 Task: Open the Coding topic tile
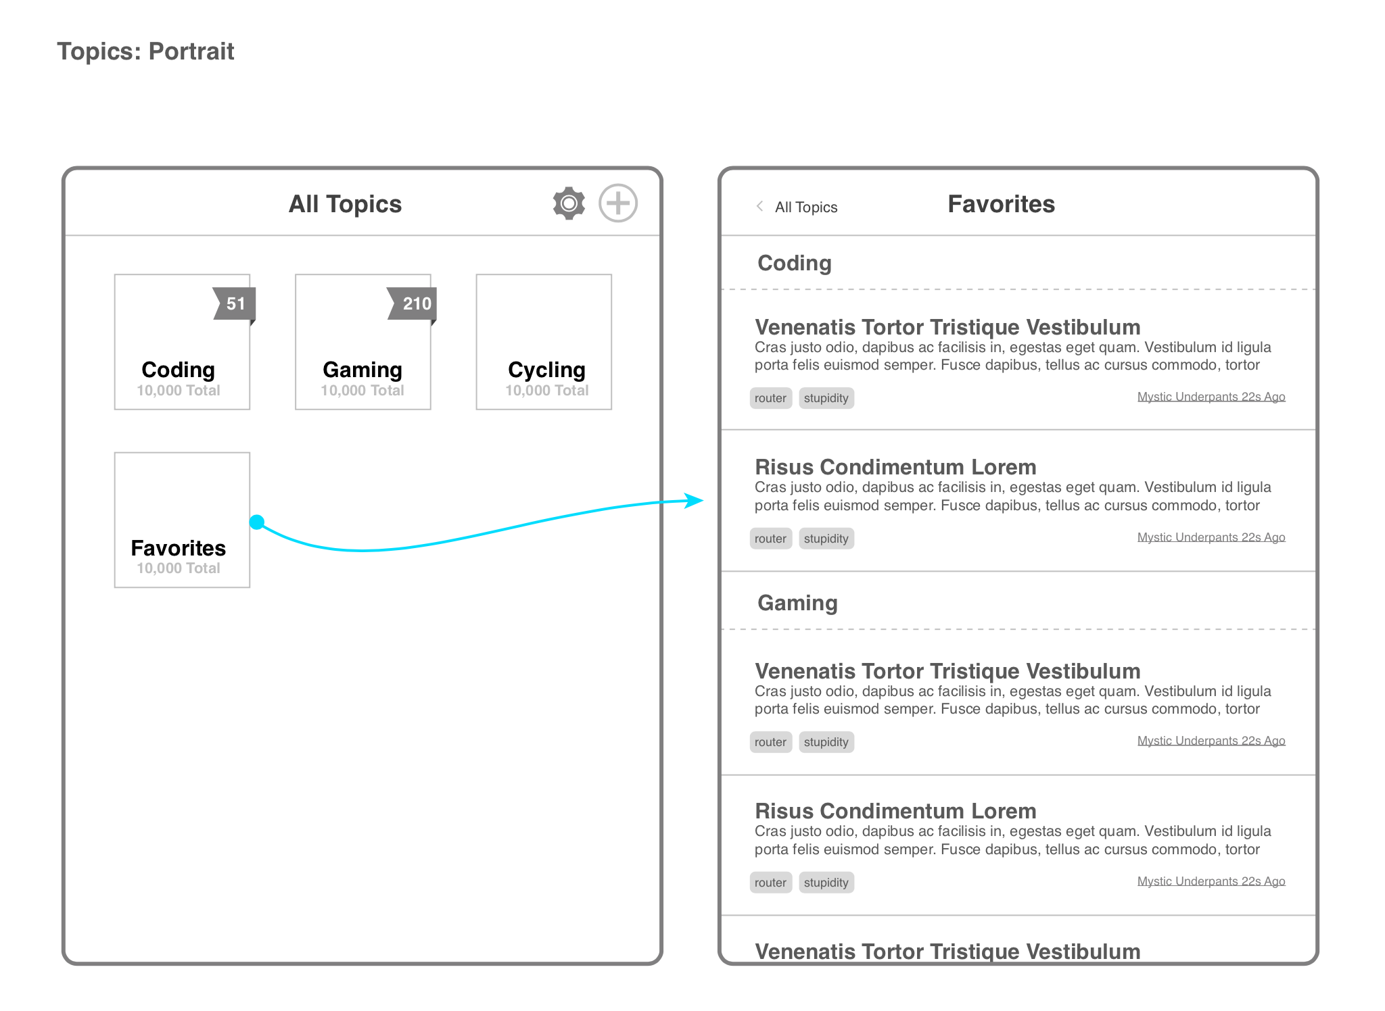[x=182, y=342]
